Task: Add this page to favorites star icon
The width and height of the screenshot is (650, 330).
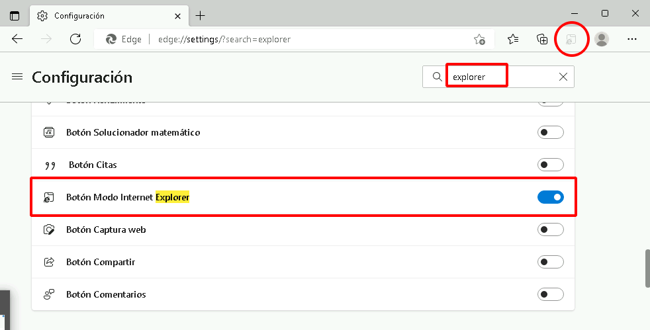Action: pyautogui.click(x=479, y=39)
